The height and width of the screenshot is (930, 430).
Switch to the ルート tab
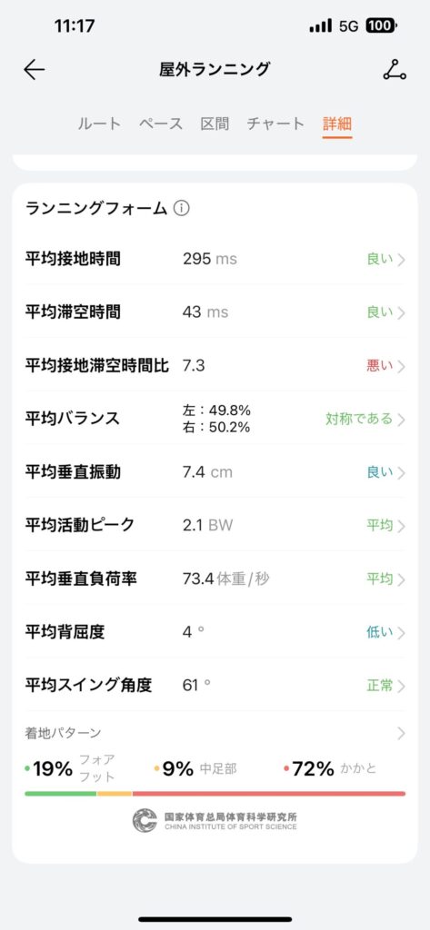99,124
